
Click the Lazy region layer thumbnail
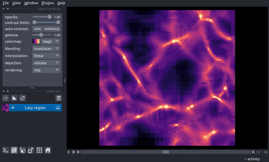(x=5, y=108)
